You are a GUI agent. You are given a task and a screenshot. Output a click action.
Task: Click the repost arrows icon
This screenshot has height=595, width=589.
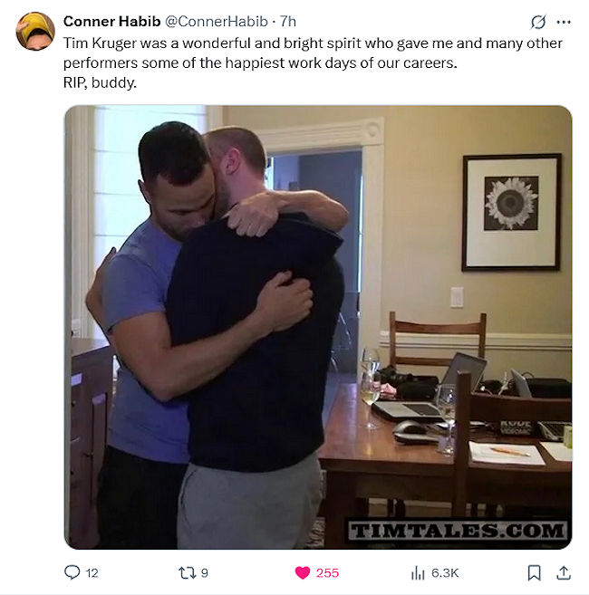point(188,572)
